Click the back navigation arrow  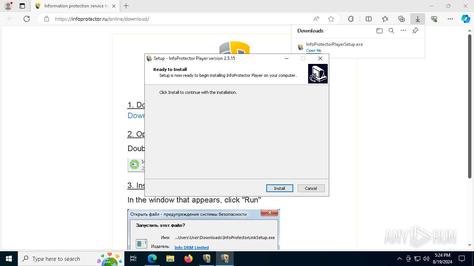point(10,19)
